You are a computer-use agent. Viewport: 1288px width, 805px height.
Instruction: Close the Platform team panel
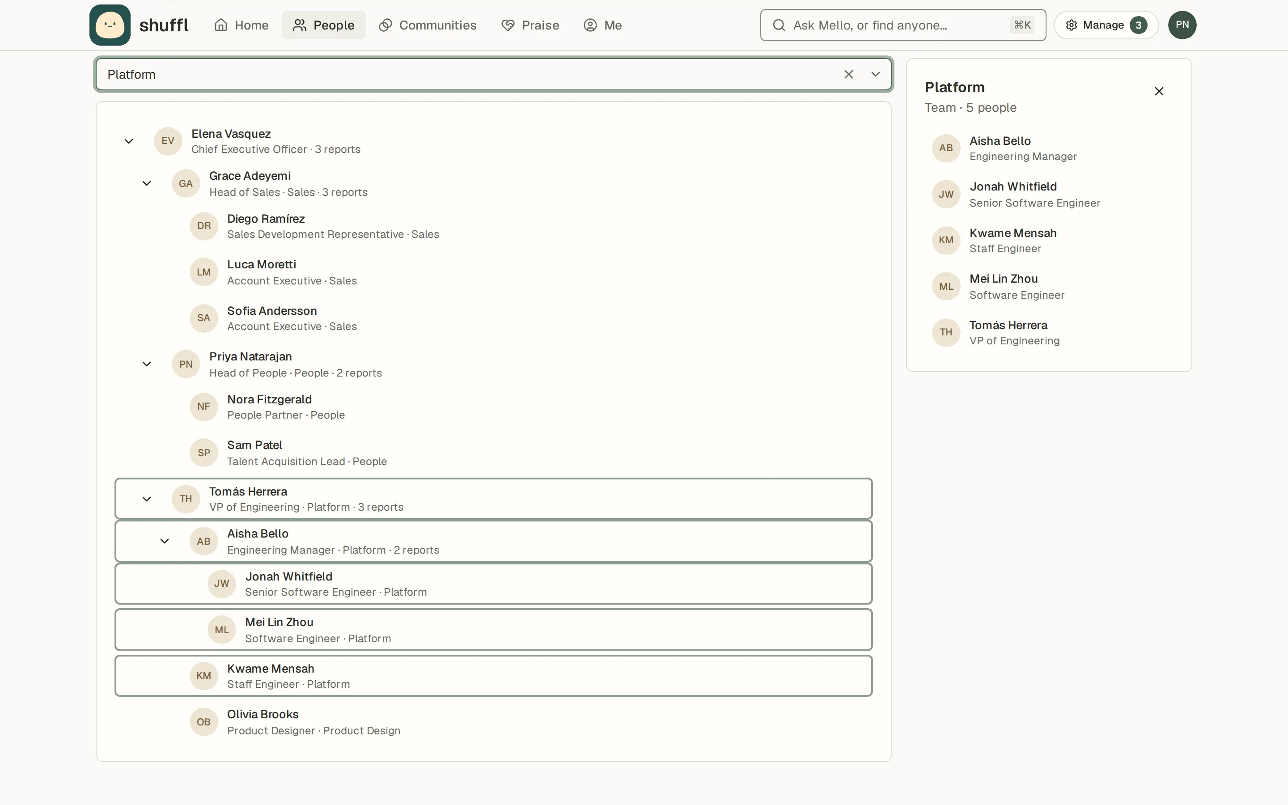click(1159, 91)
